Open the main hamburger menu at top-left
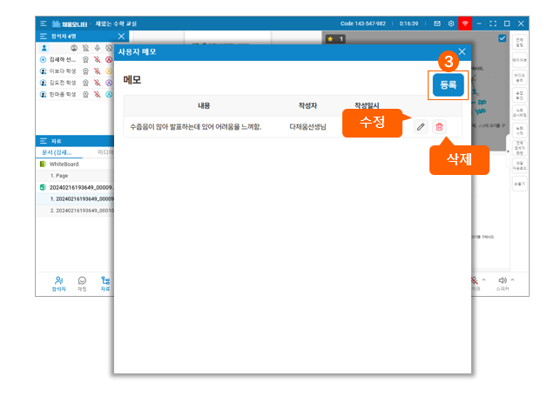 click(43, 24)
